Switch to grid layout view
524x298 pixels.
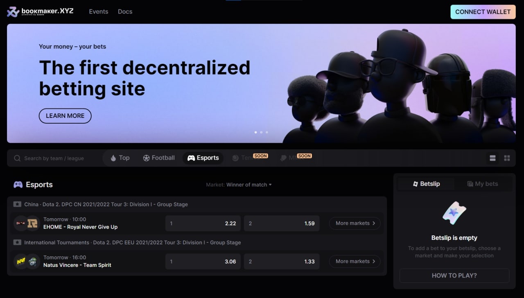(x=507, y=158)
